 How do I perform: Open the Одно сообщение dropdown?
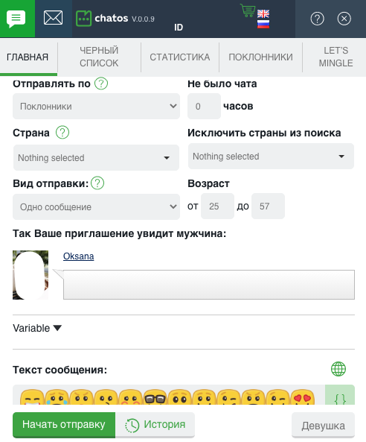(96, 206)
